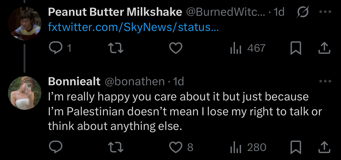Viewport: 341px width, 160px height.
Task: Open Bonniealt's profile picture
Action: click(24, 93)
